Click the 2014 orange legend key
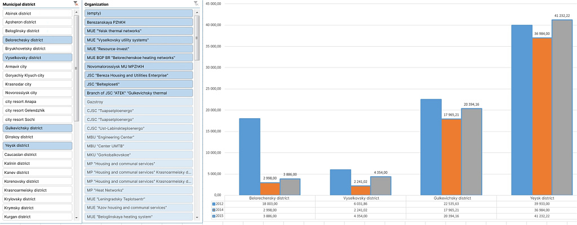577x225 pixels. click(x=214, y=210)
